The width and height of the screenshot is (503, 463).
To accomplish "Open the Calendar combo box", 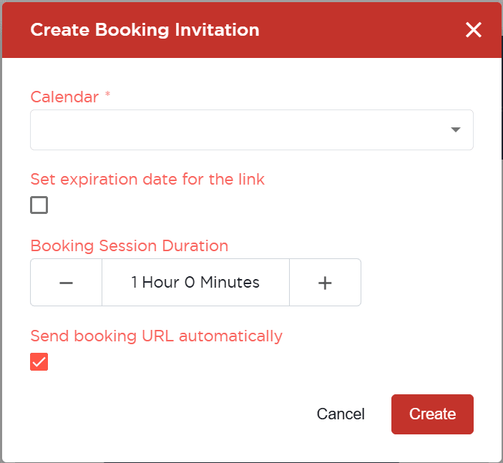I will (x=252, y=130).
